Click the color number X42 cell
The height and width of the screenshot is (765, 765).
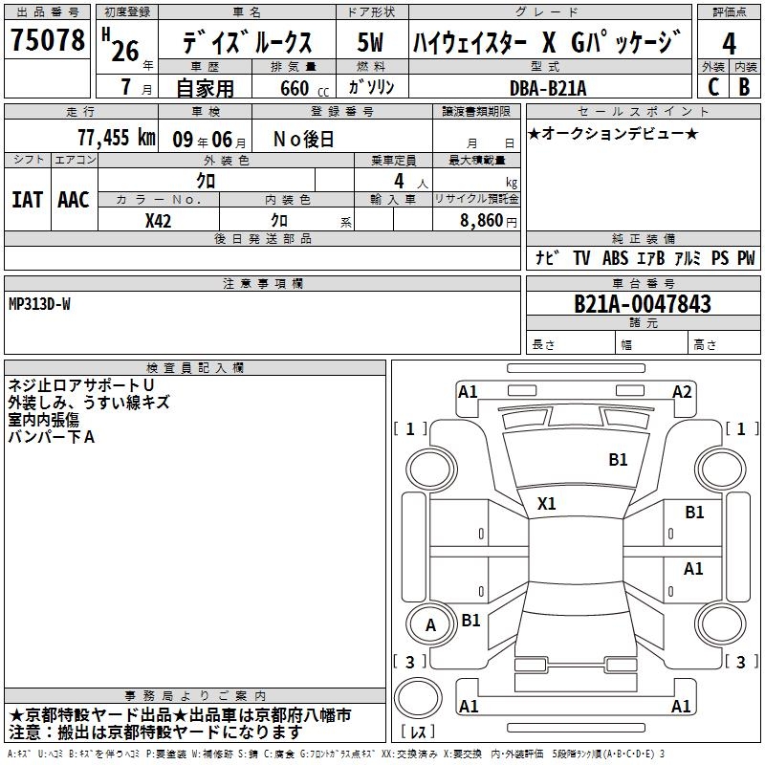pos(159,220)
